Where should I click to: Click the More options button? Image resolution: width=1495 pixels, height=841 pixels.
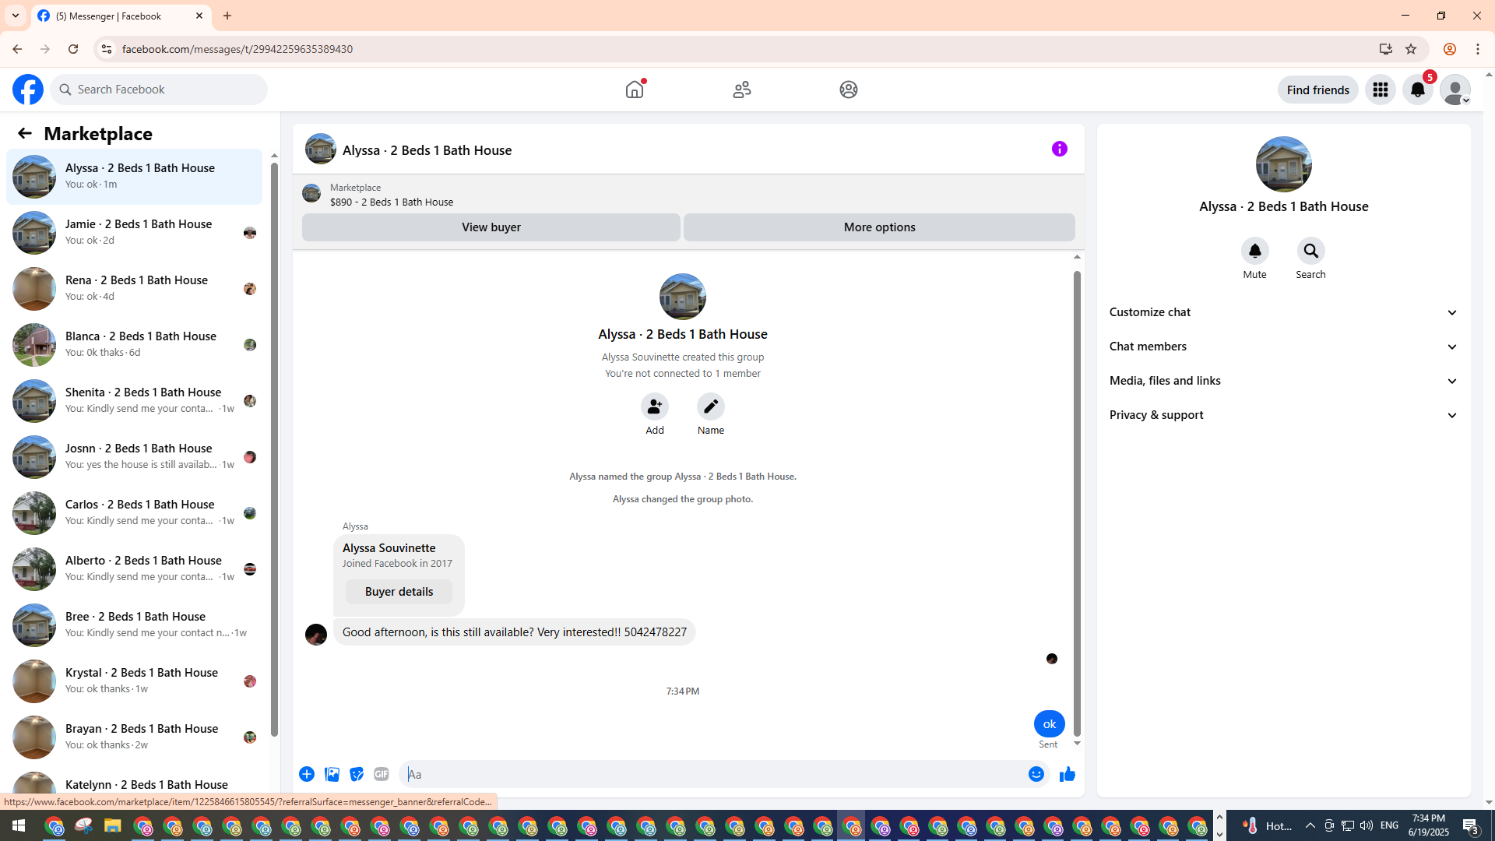[x=879, y=227]
